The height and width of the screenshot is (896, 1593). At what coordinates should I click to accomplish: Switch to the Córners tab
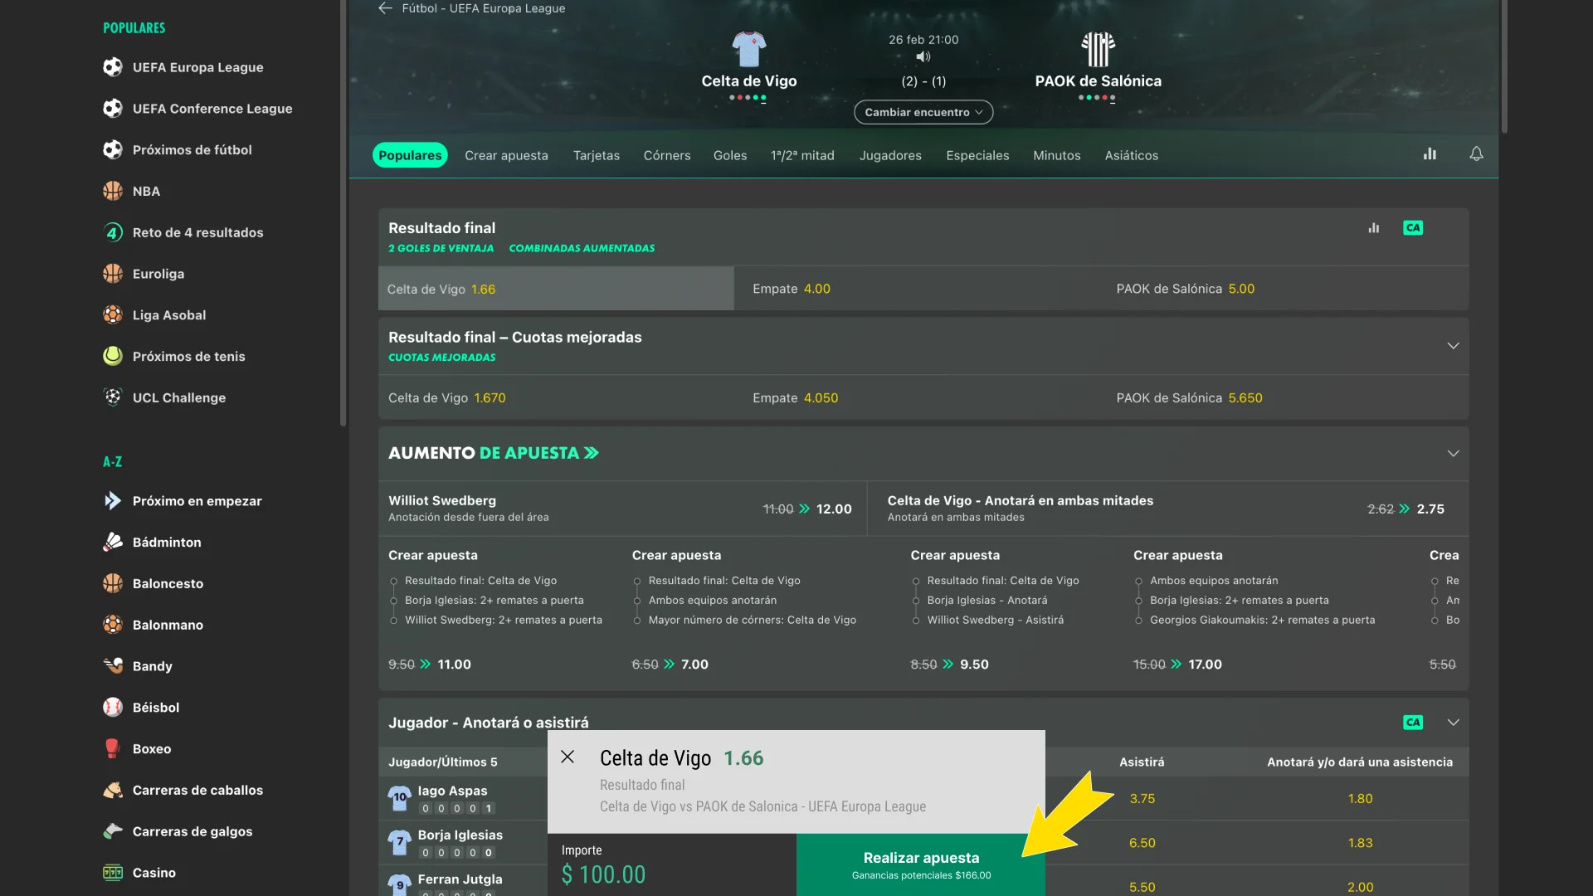pos(666,155)
